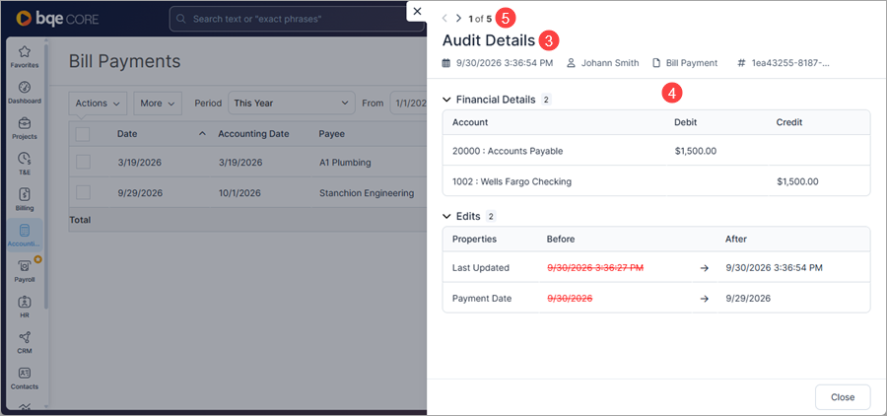Check the A1 Plumbing row checkbox
Viewport: 887px width, 416px height.
click(83, 162)
